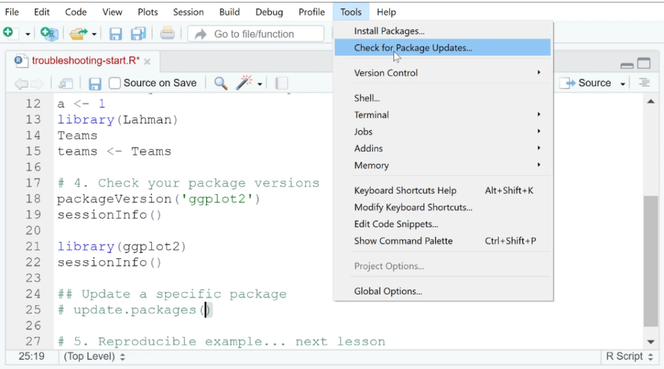664x369 pixels.
Task: Show document in new window icon
Action: click(65, 84)
